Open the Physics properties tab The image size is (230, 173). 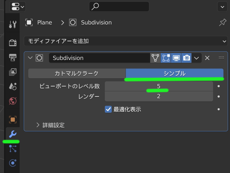[x=13, y=163]
